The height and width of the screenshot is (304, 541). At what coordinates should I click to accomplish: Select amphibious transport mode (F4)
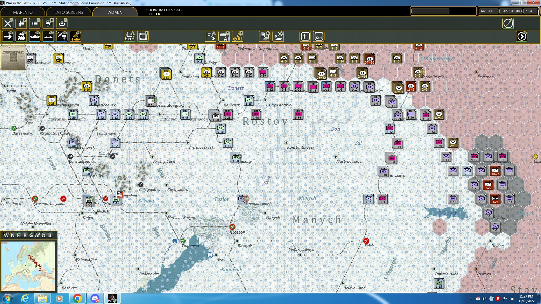point(48,36)
